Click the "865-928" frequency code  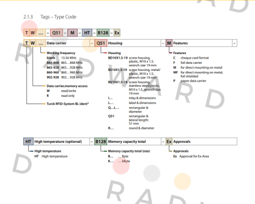click(53, 67)
